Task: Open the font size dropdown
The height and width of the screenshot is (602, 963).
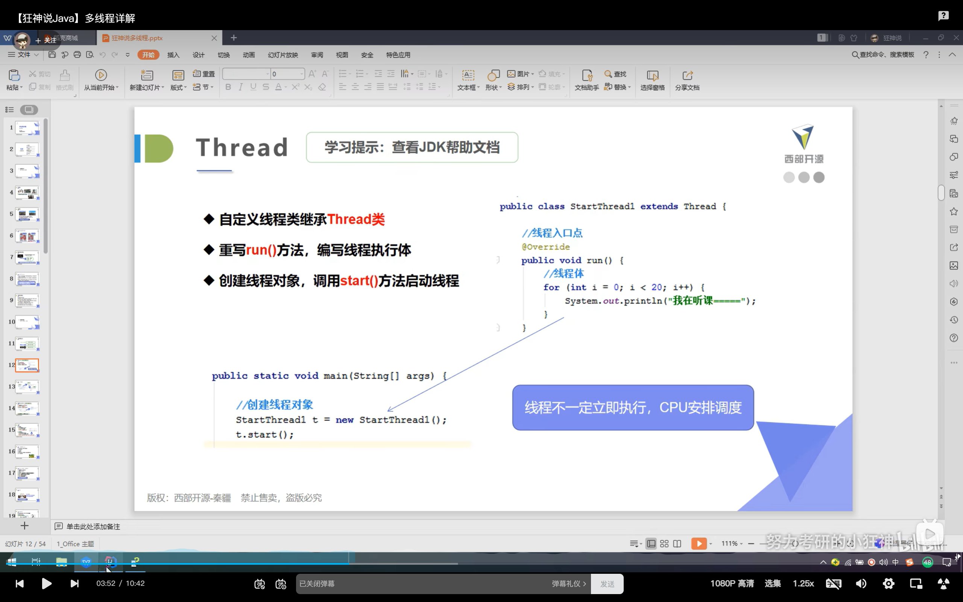Action: click(x=302, y=74)
